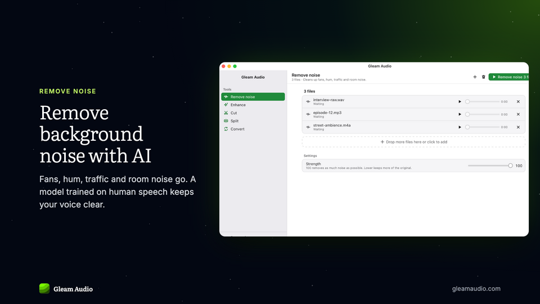Image resolution: width=540 pixels, height=304 pixels.
Task: Select the street-ambience.m4a file name
Action: [332, 126]
